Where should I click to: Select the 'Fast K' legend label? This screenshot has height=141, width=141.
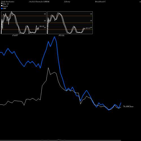tap(5, 6)
